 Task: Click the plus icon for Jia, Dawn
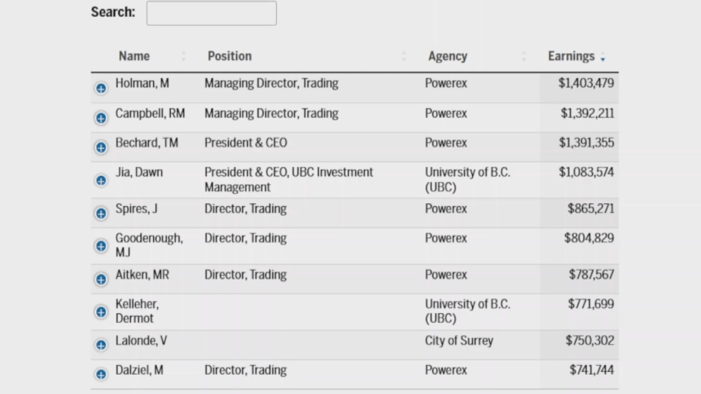101,180
